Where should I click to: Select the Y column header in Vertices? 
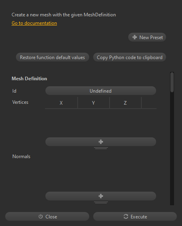(x=94, y=103)
